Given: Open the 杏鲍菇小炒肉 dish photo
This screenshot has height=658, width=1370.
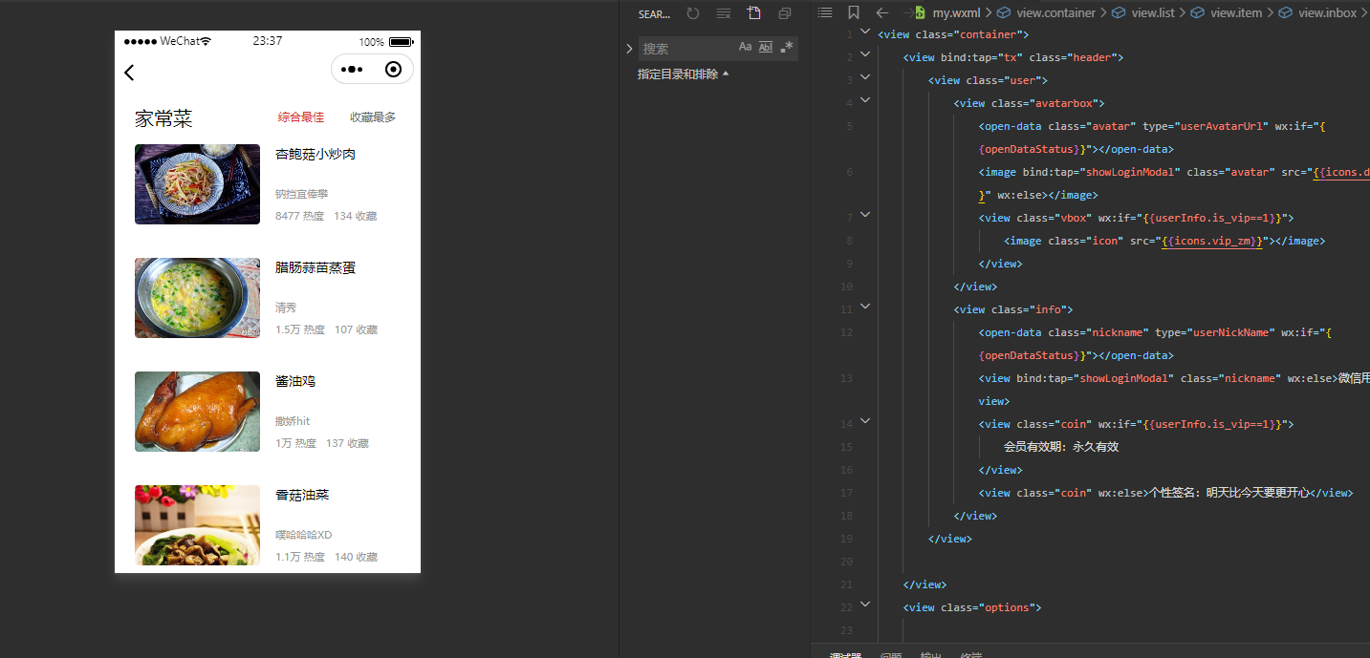Looking at the screenshot, I should point(197,184).
